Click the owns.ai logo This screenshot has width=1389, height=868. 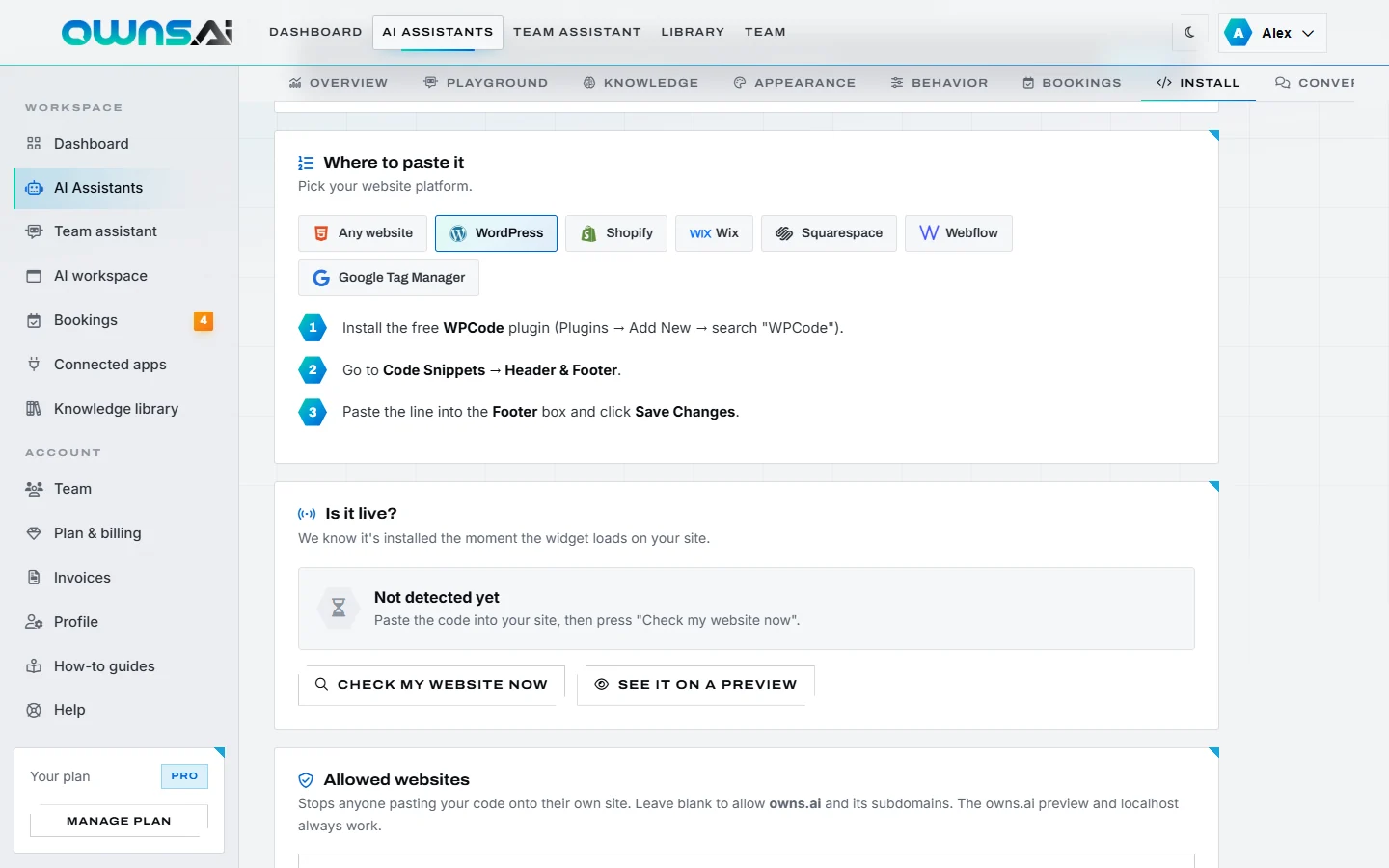(148, 33)
